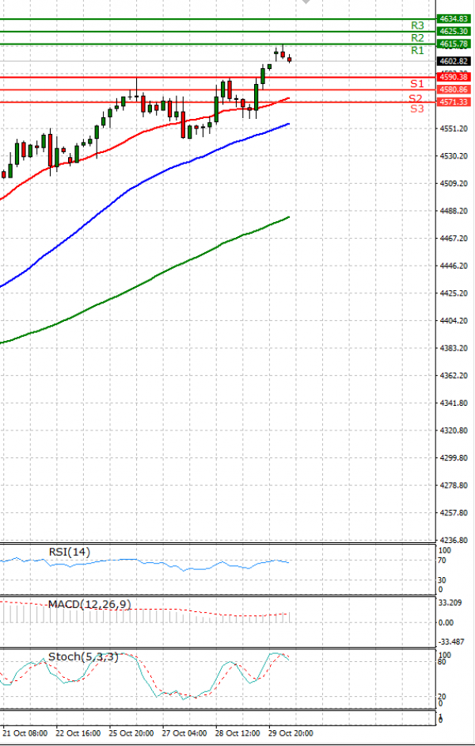Screen dimensions: 475x746
Task: Click the 27 Oct 04:00 time label
Action: point(184,733)
